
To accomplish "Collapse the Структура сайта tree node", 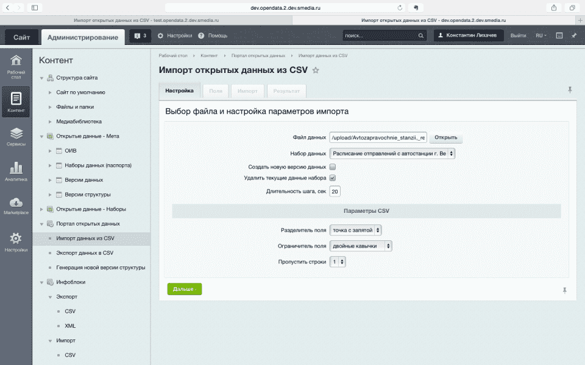I will tap(42, 78).
